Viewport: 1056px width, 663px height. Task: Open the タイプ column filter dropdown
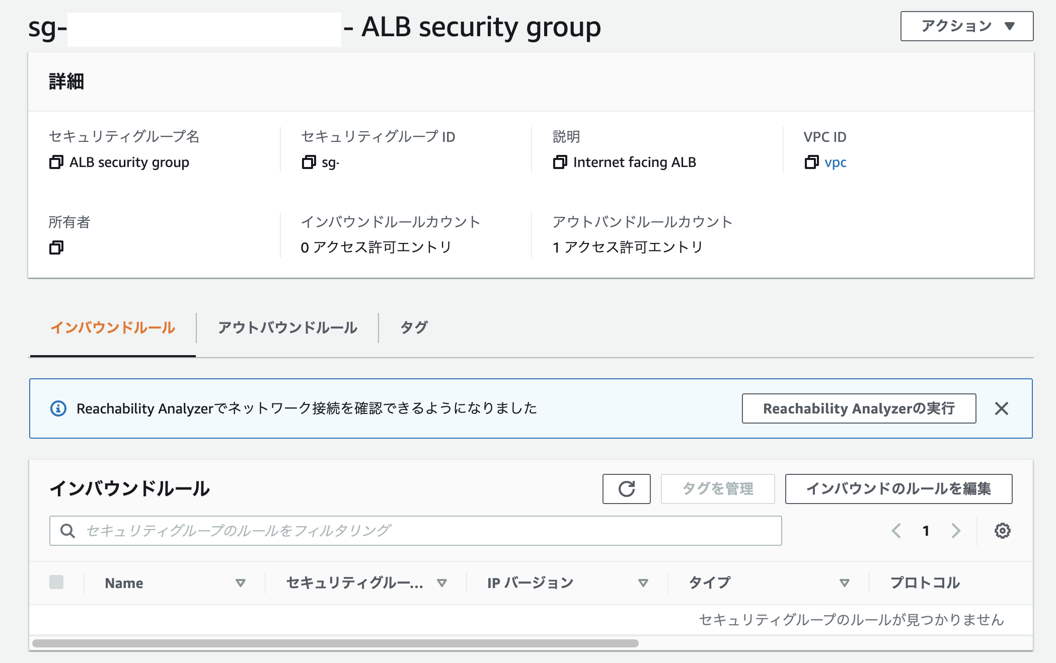pyautogui.click(x=845, y=583)
